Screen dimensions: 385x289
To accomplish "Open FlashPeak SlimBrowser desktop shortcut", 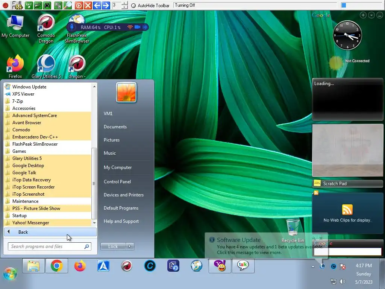I will [77, 29].
